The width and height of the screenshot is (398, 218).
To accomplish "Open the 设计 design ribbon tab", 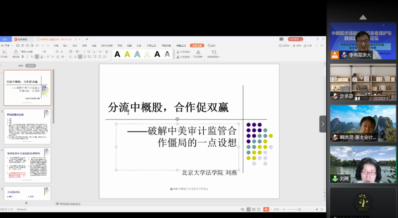I will pos(75,46).
